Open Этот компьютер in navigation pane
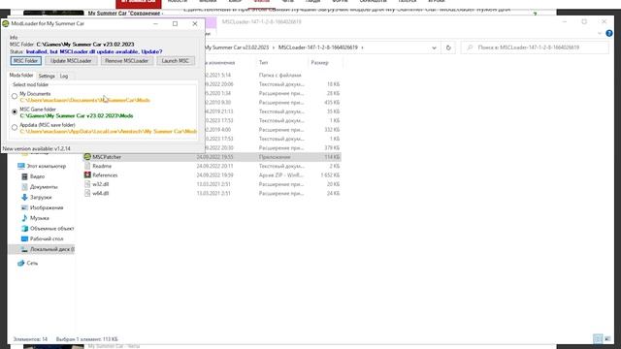 pos(47,166)
